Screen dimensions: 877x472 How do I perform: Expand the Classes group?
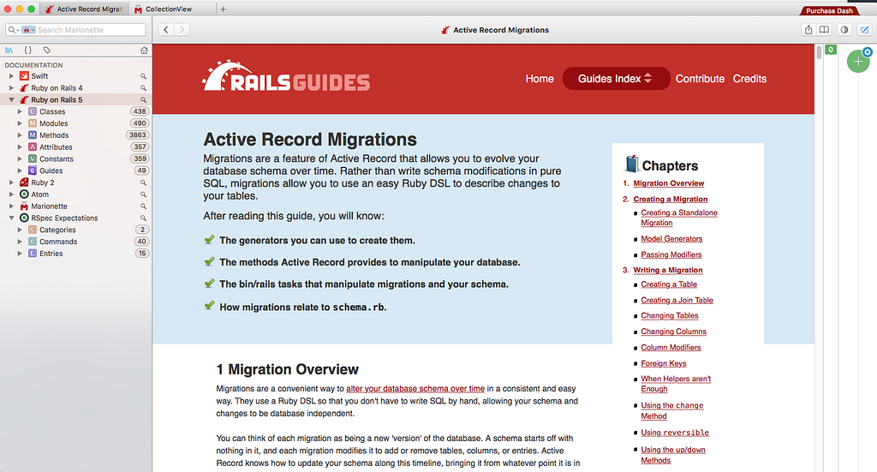pos(20,111)
